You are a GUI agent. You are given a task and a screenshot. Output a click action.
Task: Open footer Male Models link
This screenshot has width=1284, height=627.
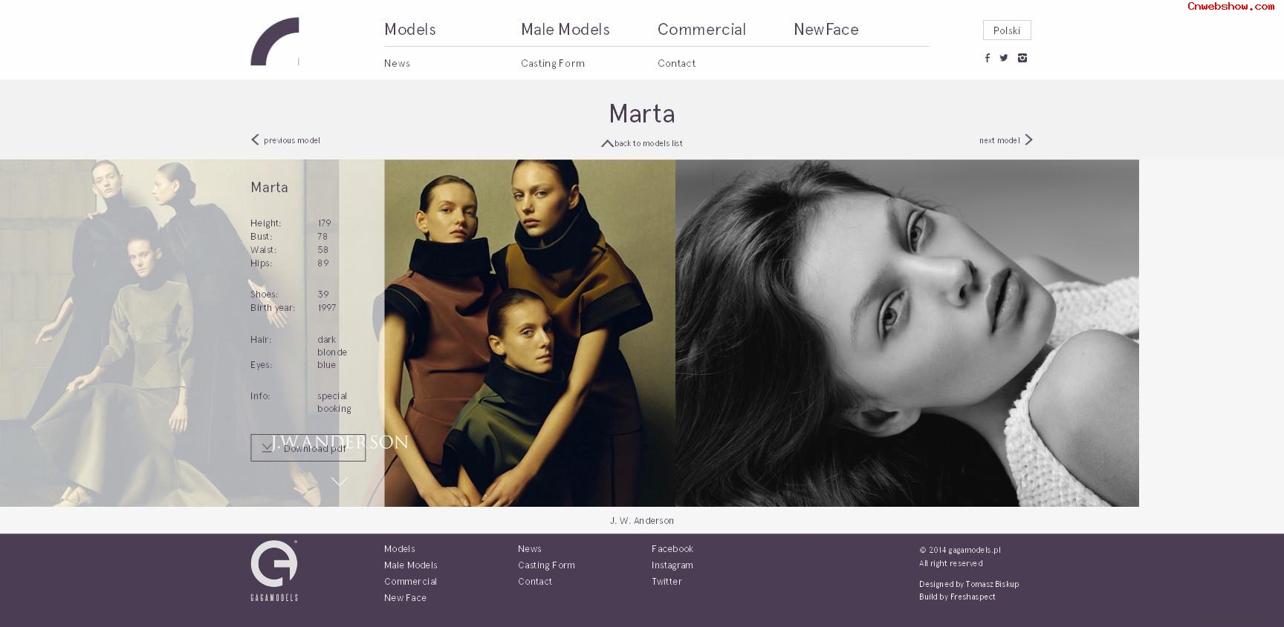411,565
